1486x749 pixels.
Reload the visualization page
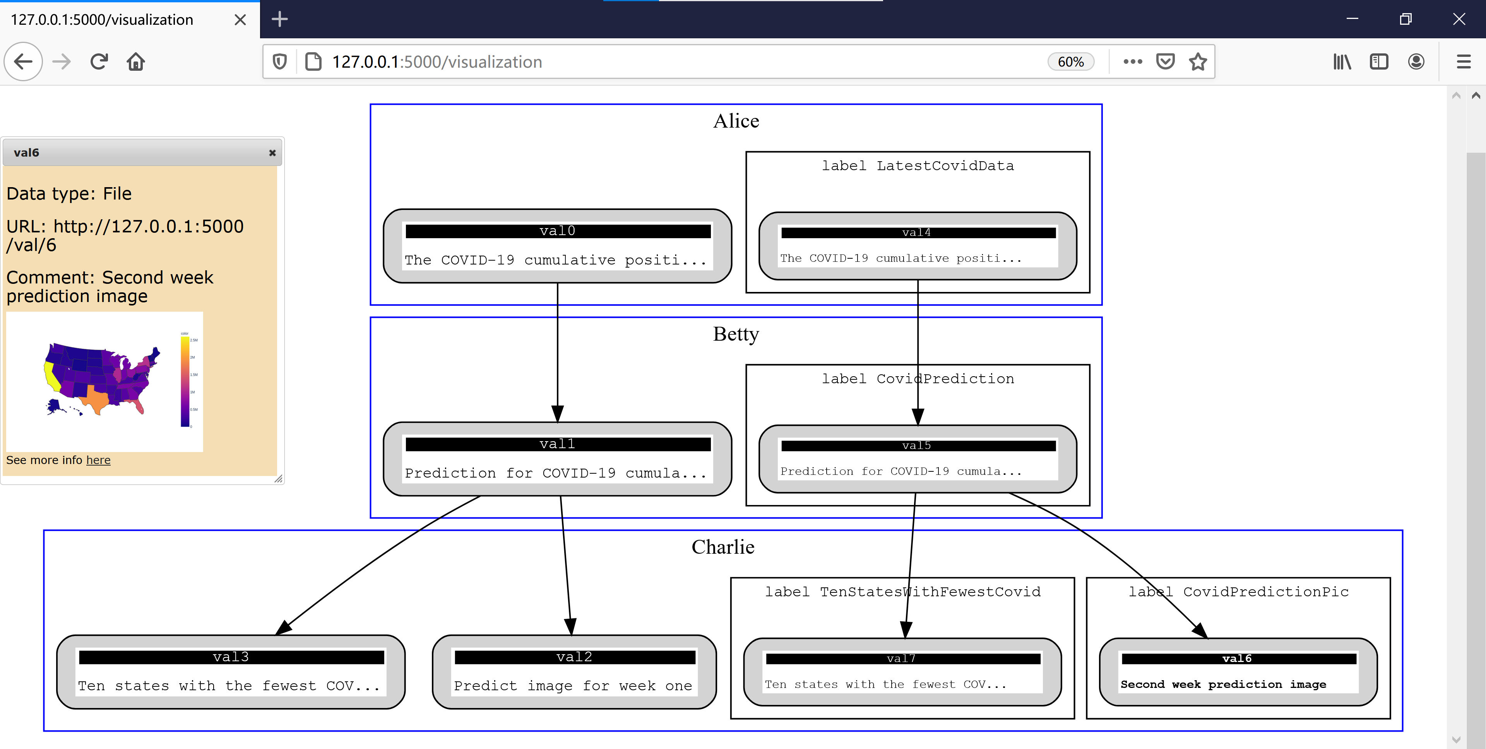pyautogui.click(x=99, y=61)
